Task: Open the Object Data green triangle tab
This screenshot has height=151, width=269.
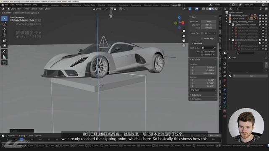Action: 224,107
